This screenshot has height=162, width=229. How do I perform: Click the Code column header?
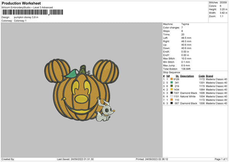click(x=202, y=76)
